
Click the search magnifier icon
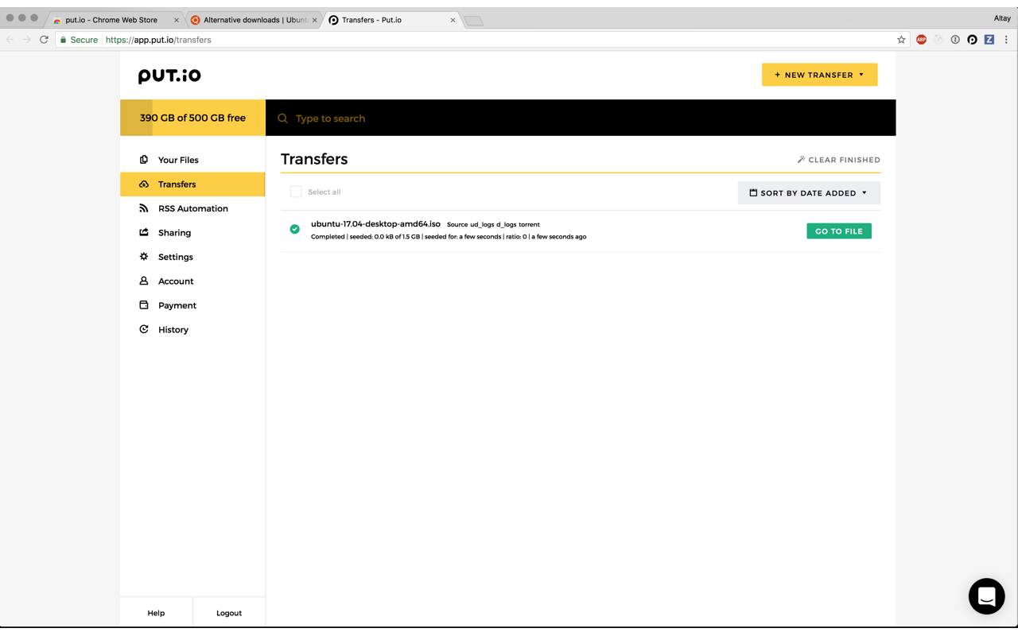(x=282, y=118)
